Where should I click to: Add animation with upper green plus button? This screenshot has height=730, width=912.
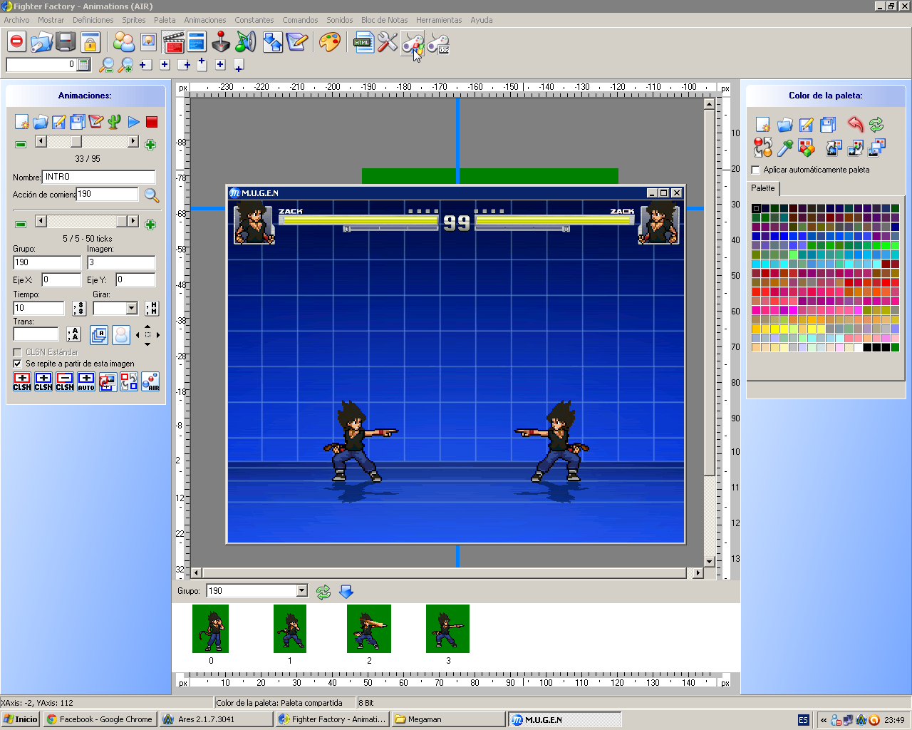pos(150,145)
